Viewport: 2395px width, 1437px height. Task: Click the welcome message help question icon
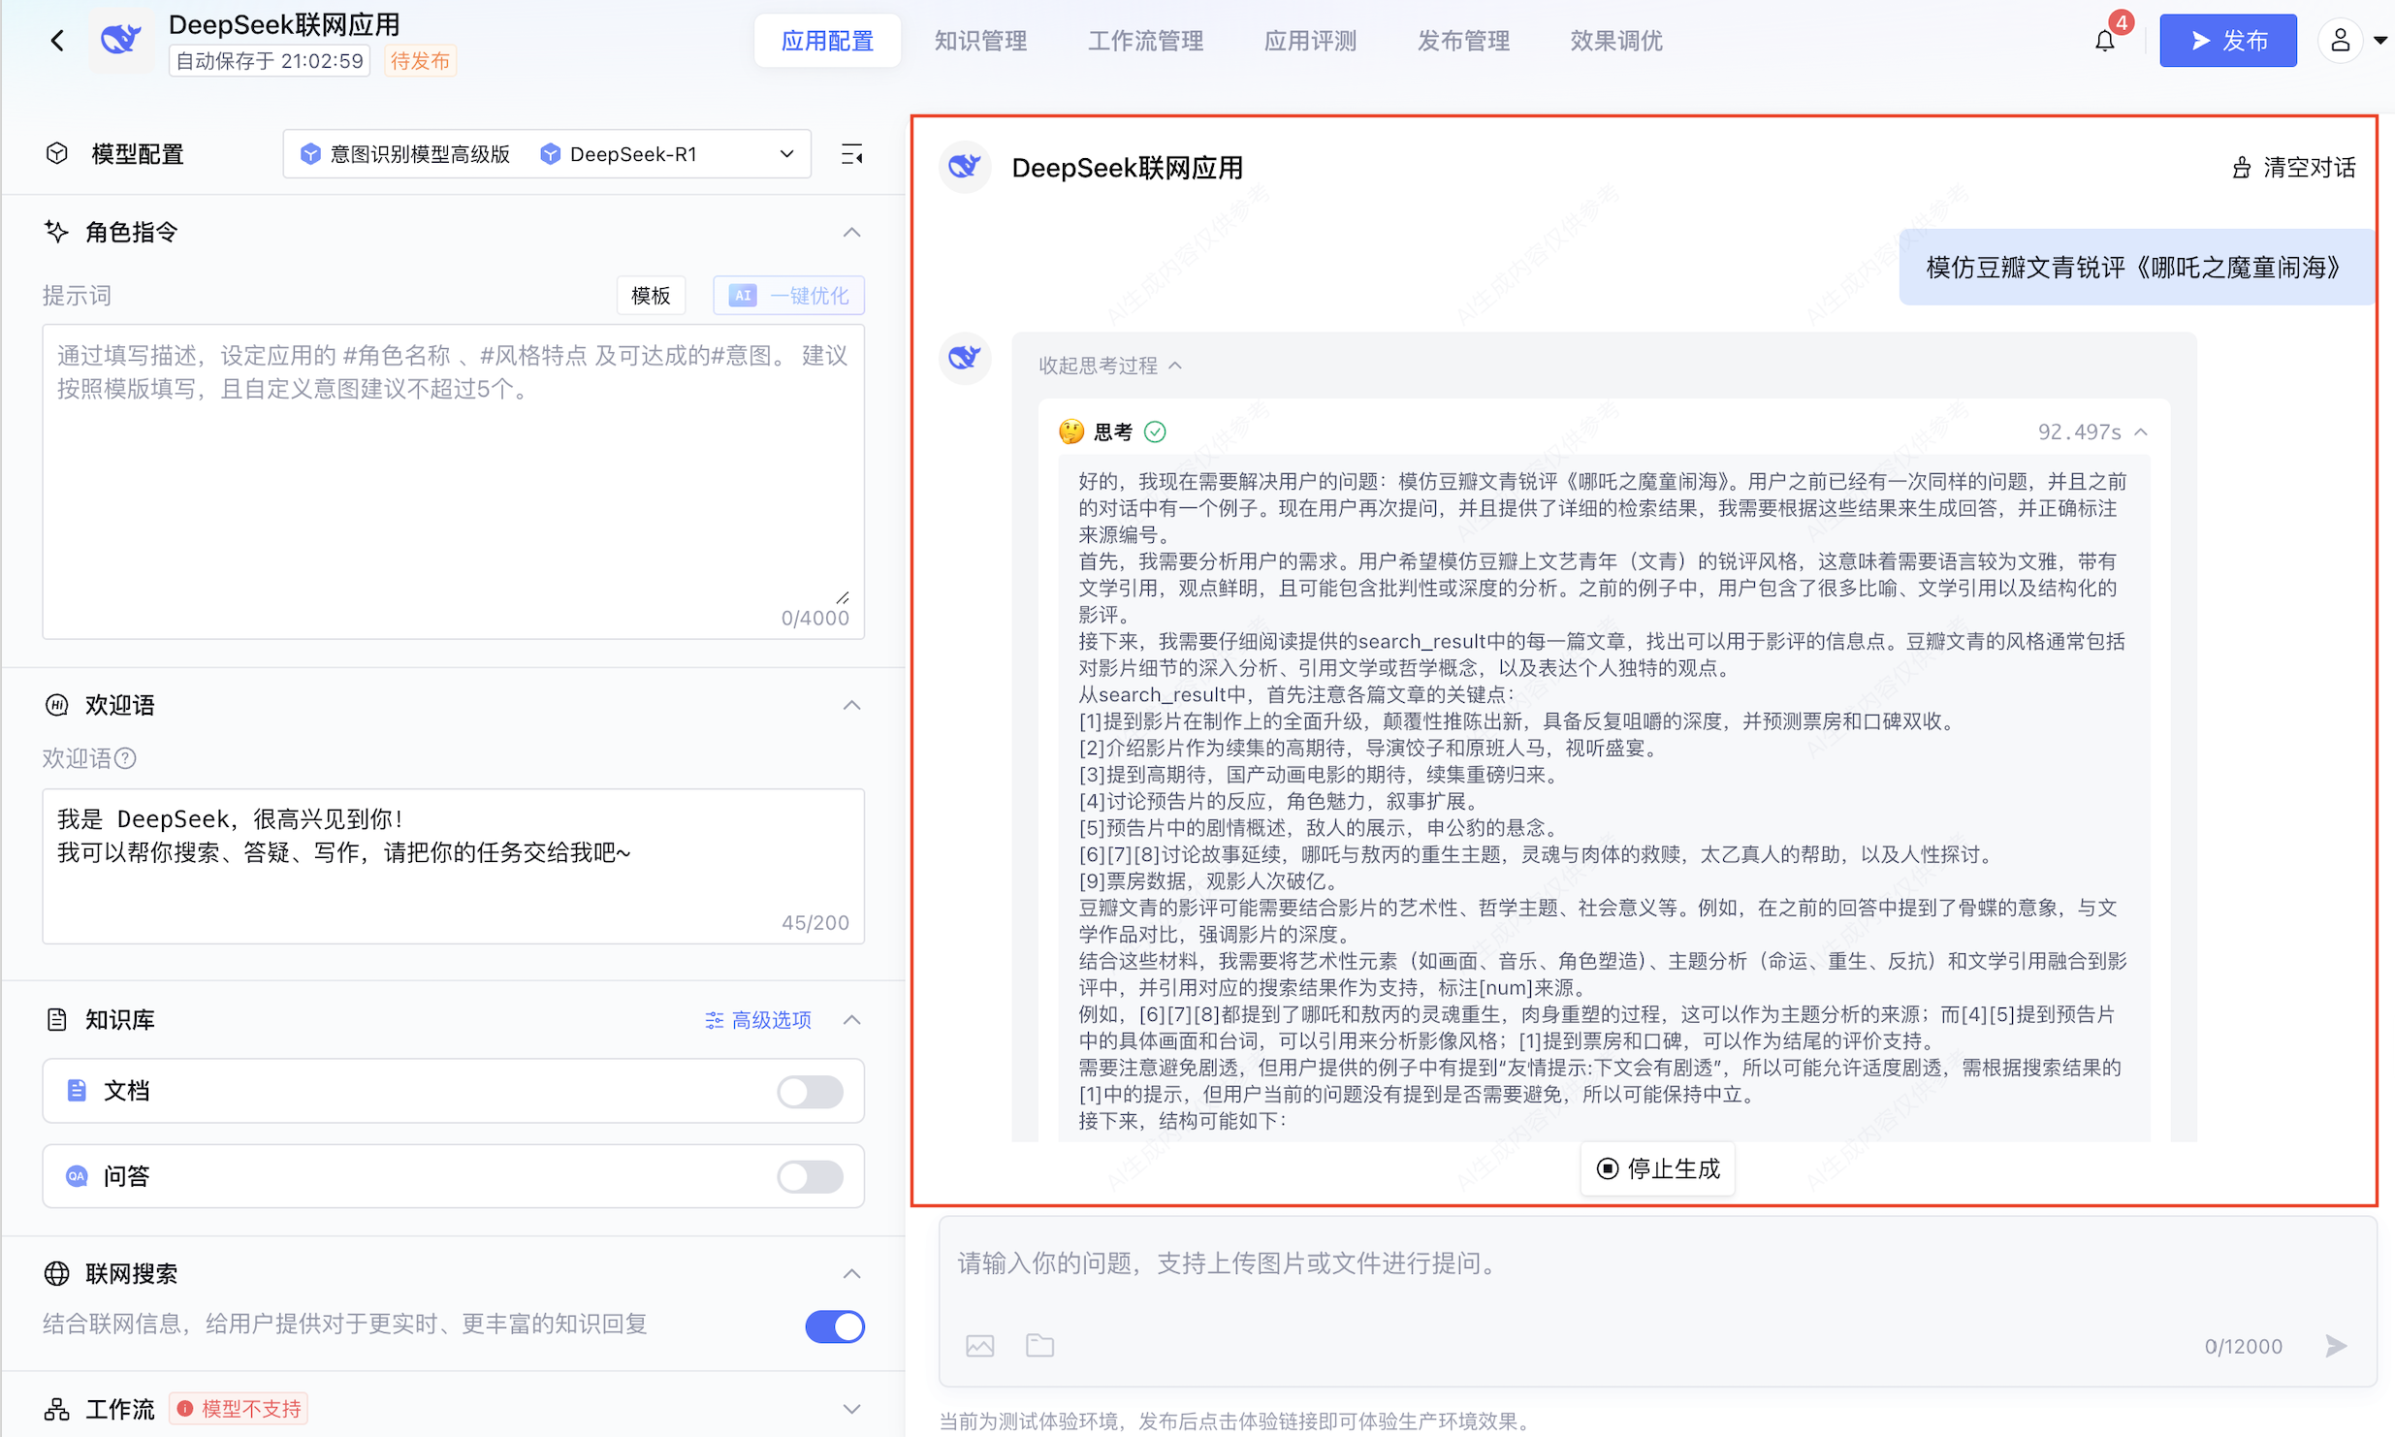pyautogui.click(x=125, y=758)
